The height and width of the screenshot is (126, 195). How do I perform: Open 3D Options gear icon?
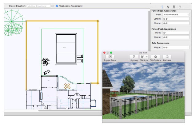click(x=155, y=57)
